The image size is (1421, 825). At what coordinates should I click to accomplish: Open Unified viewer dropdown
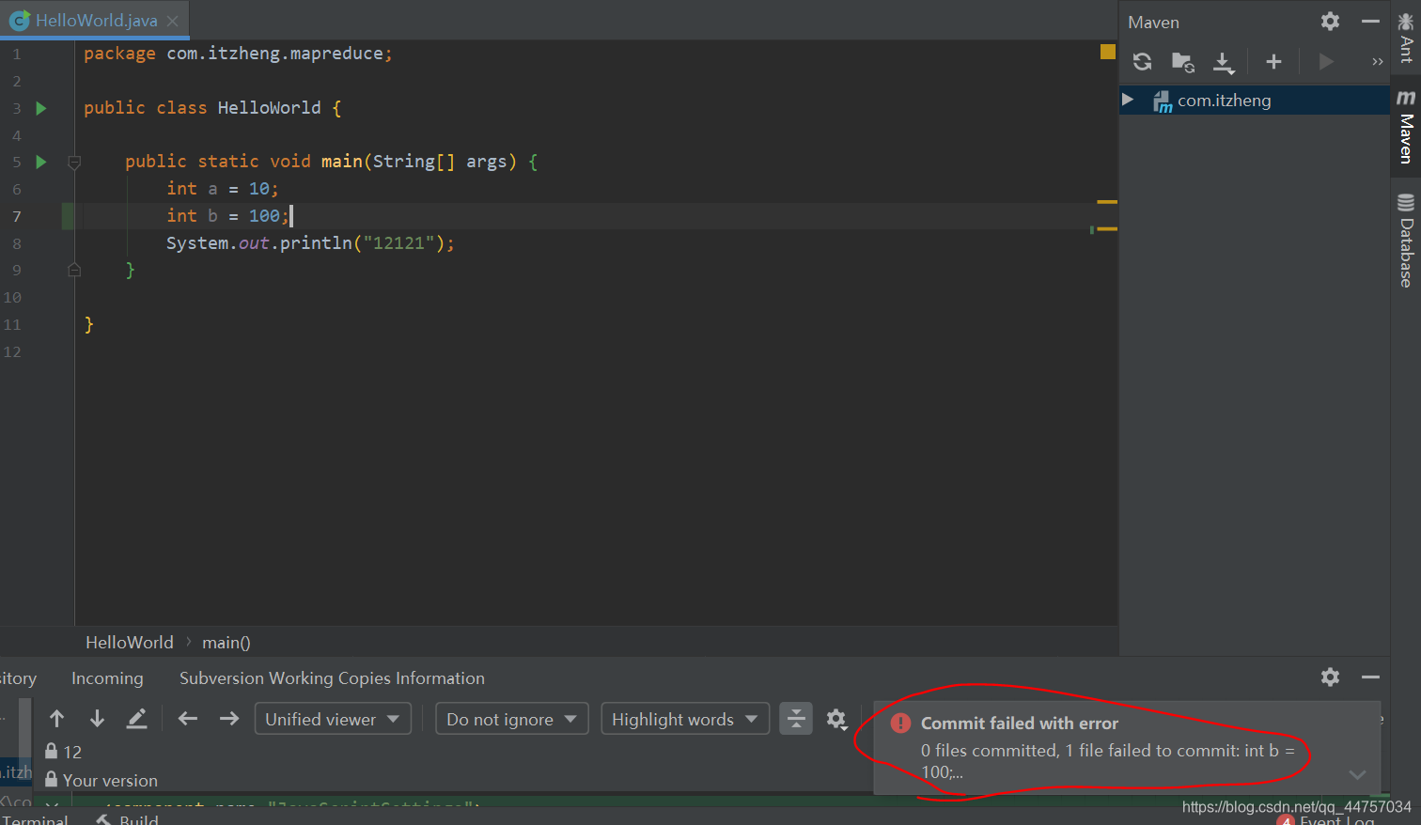pos(333,719)
